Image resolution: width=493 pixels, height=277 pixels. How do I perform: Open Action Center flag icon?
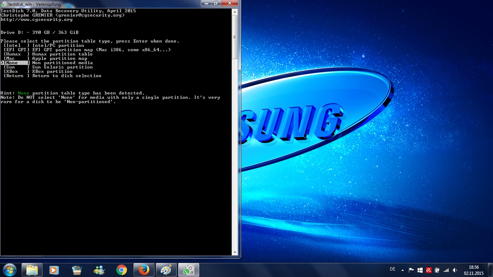click(411, 270)
